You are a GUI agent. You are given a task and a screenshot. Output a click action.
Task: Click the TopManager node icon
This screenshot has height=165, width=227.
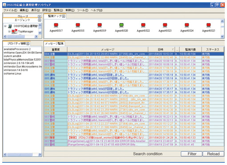(x=14, y=32)
